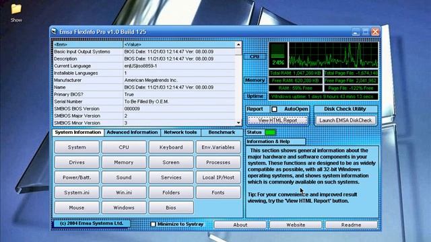Open Env.Variables information
The height and width of the screenshot is (242, 431).
pyautogui.click(x=218, y=147)
